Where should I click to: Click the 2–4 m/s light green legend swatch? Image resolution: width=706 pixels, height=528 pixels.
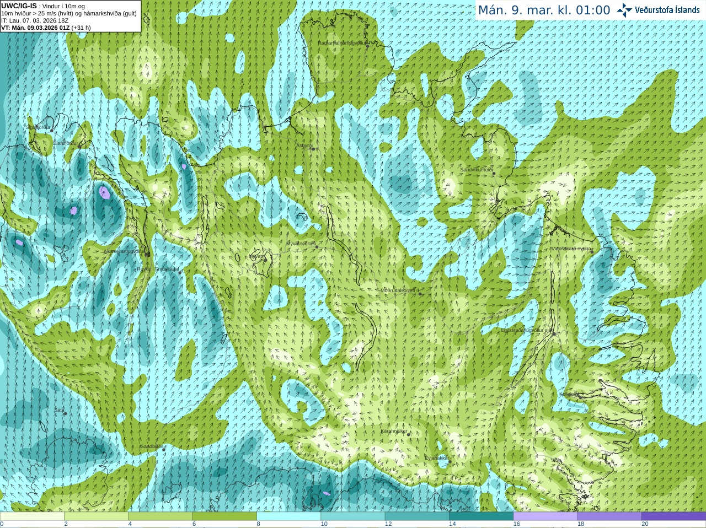[x=96, y=516]
